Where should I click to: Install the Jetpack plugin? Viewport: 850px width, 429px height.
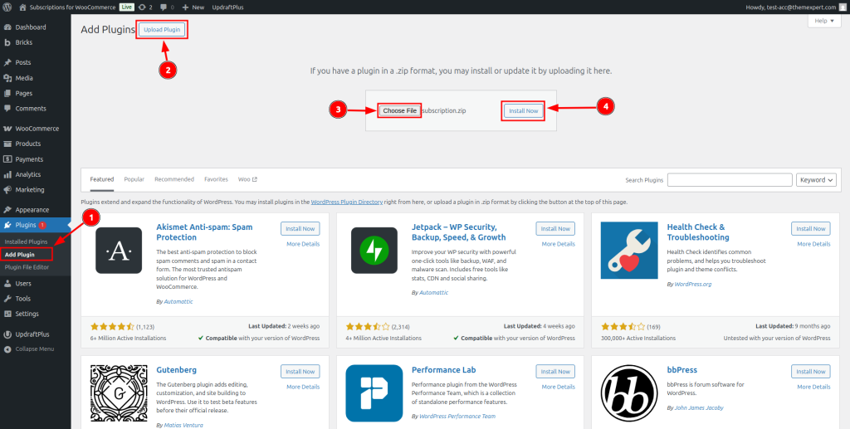click(555, 228)
